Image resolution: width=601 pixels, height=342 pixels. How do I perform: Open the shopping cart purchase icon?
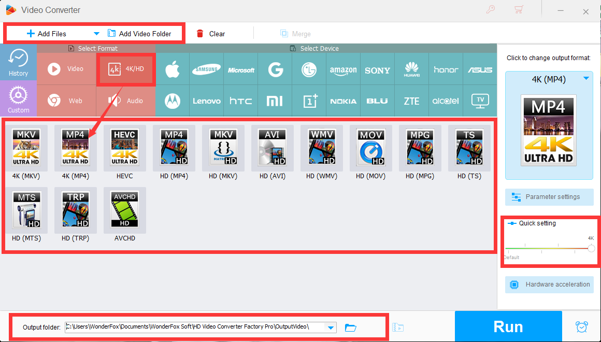[x=519, y=9]
